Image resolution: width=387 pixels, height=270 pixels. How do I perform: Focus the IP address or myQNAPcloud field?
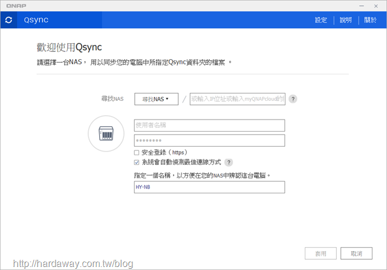pyautogui.click(x=238, y=99)
